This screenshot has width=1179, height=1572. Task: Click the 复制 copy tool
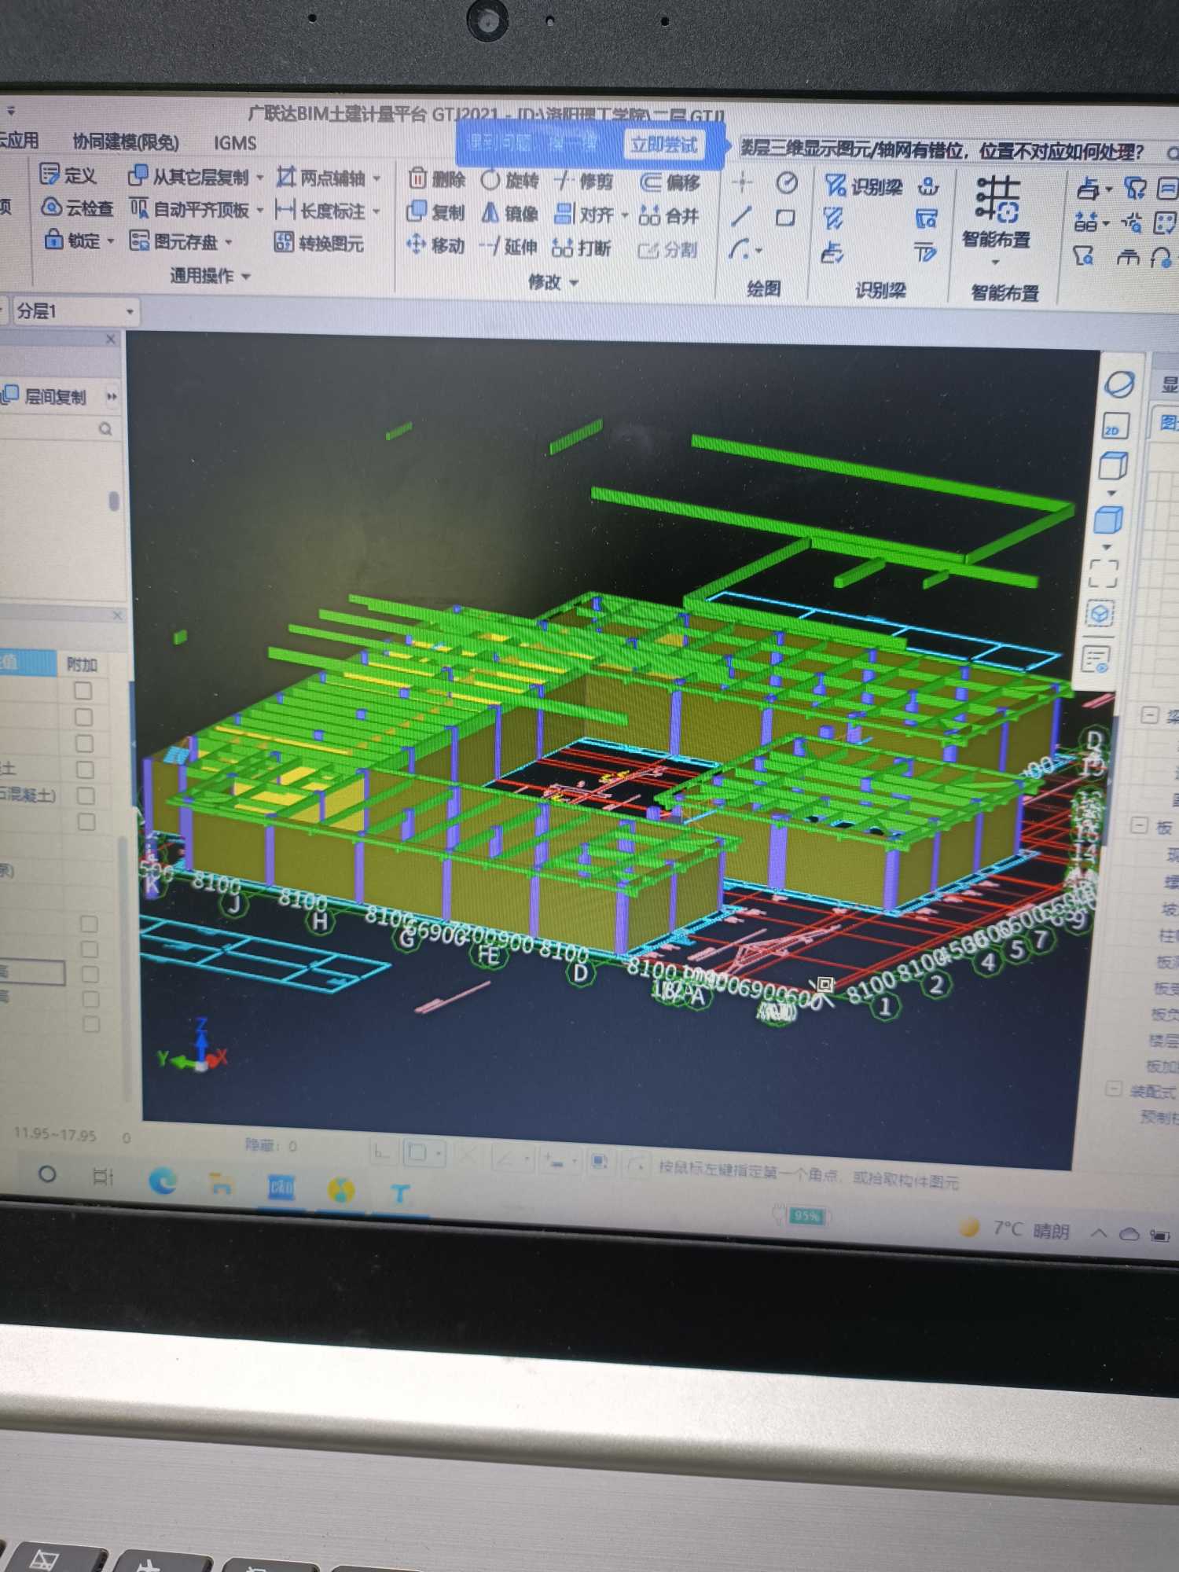click(435, 212)
